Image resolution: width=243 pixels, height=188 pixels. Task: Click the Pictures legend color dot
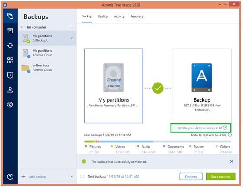pyautogui.click(x=86, y=146)
